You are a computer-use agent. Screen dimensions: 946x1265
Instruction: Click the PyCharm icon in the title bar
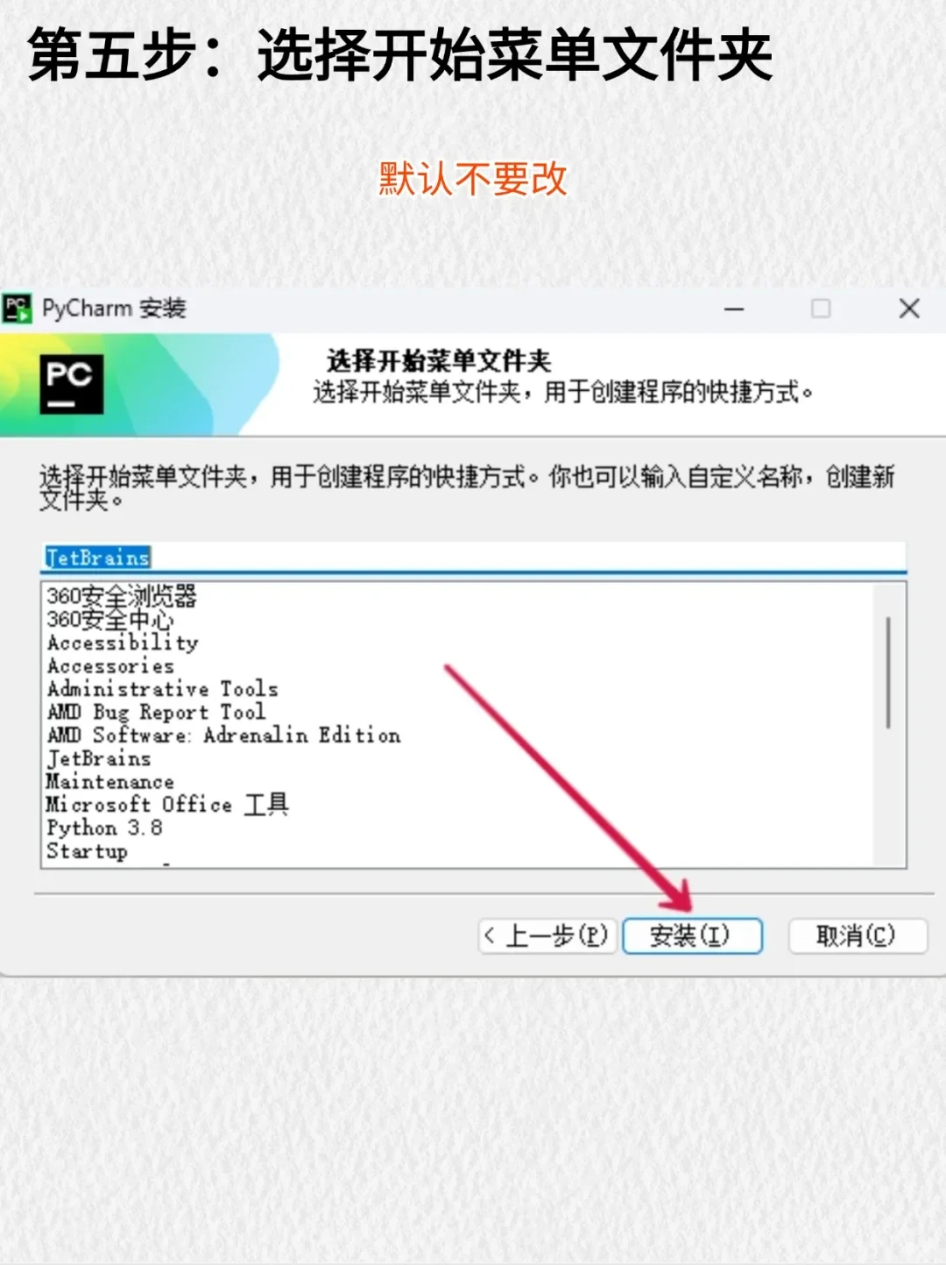pos(18,309)
